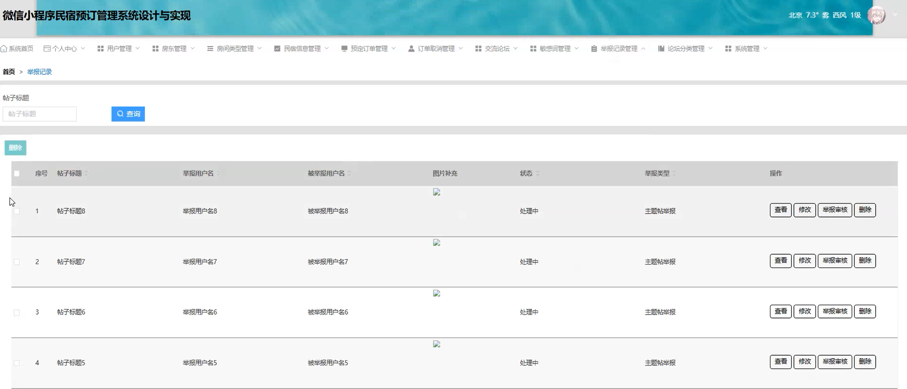Check the checkbox for row 帖子标题6
Image resolution: width=907 pixels, height=389 pixels.
[x=17, y=312]
